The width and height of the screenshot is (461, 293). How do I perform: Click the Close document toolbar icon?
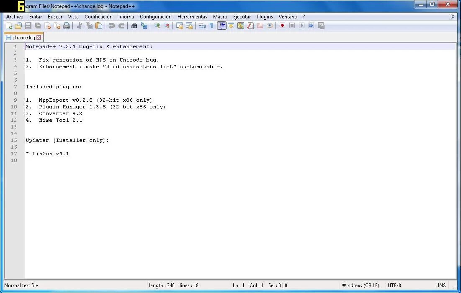pyautogui.click(x=47, y=26)
